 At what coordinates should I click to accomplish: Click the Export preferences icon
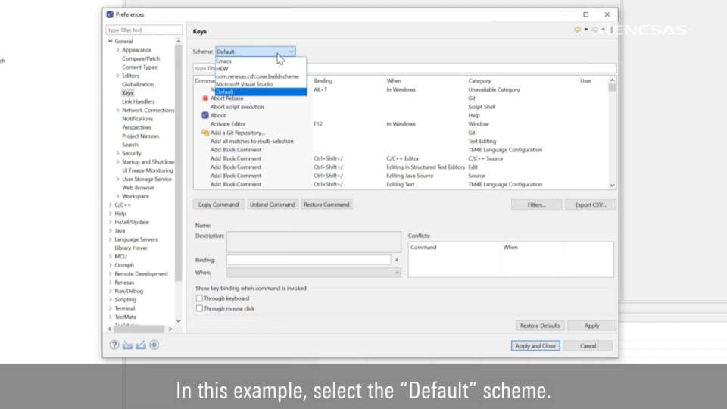coord(140,345)
